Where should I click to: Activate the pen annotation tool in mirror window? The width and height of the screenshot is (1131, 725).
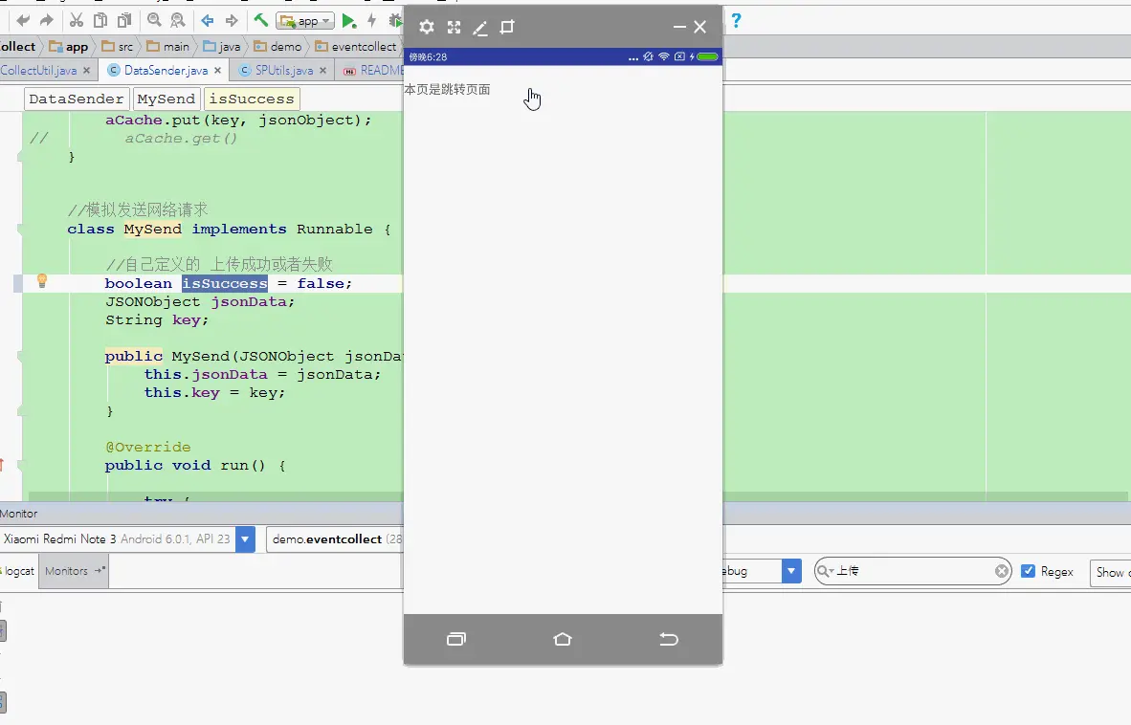[x=480, y=28]
